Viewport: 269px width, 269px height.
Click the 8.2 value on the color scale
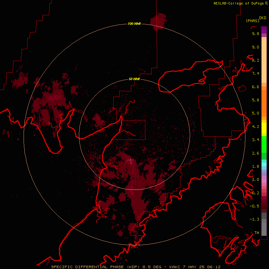pos(256,60)
